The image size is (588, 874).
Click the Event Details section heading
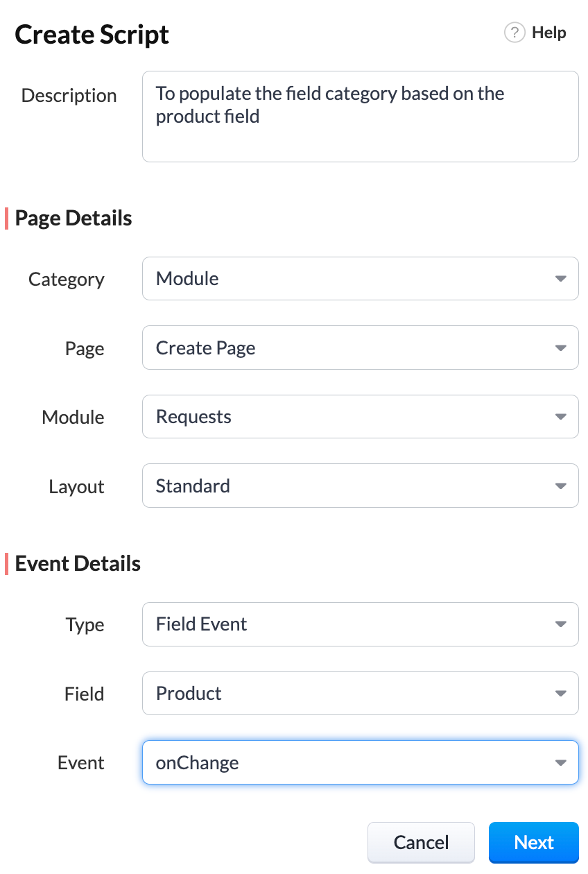[x=78, y=564]
